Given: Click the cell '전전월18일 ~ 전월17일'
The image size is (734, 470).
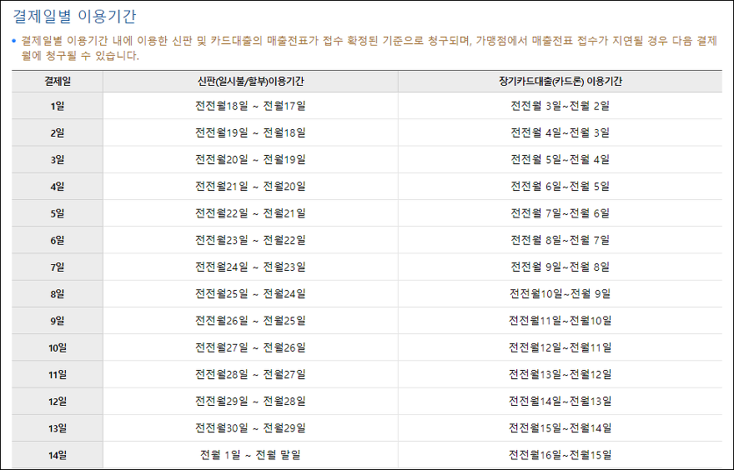Looking at the screenshot, I should [x=250, y=106].
